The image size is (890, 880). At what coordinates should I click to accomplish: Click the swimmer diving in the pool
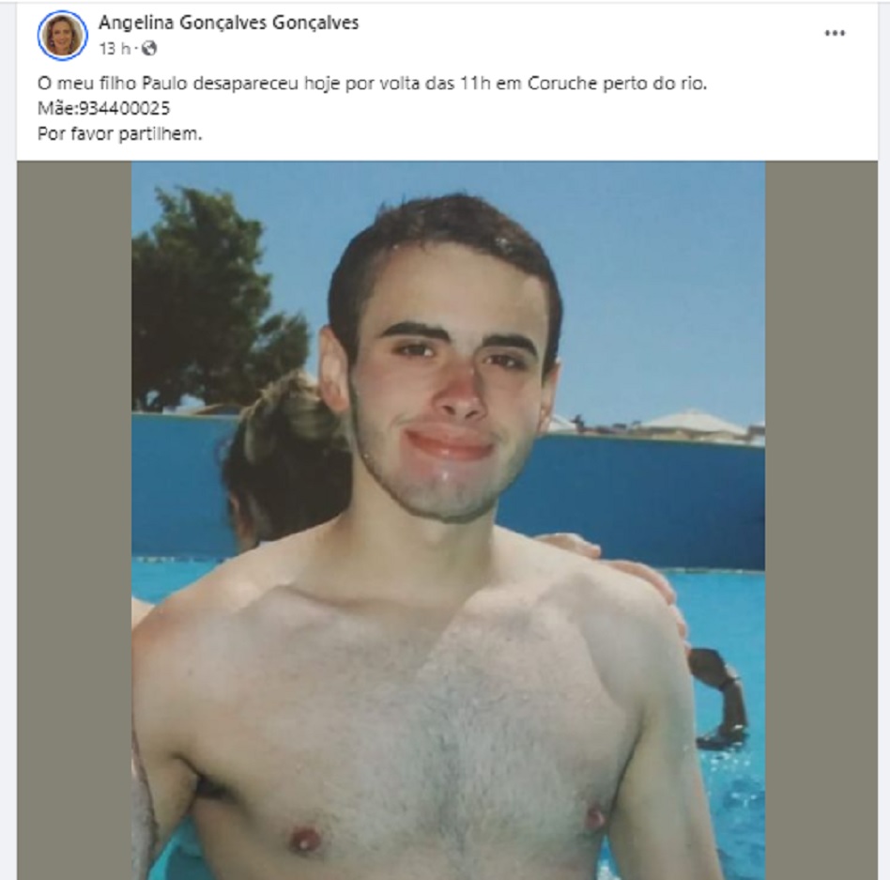coord(718,699)
